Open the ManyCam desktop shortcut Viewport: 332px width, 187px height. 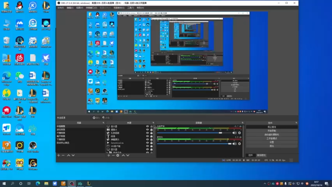tap(46, 42)
